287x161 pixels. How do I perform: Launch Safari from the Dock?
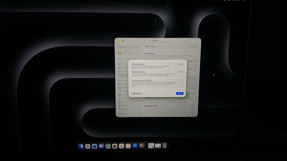(94, 146)
